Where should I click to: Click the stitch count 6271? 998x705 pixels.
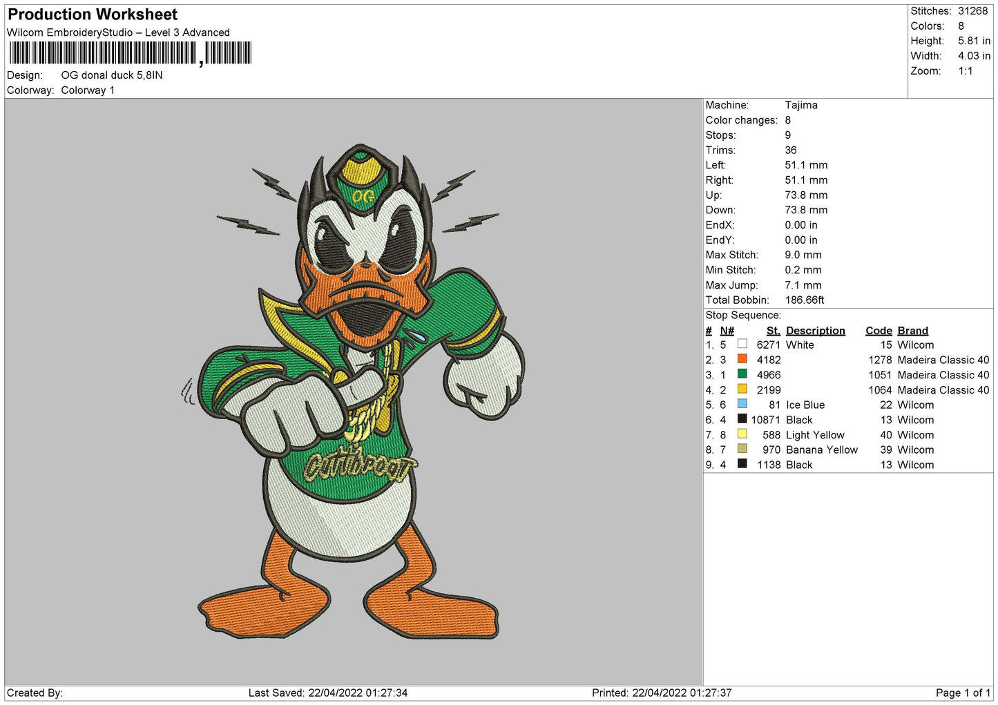(769, 345)
